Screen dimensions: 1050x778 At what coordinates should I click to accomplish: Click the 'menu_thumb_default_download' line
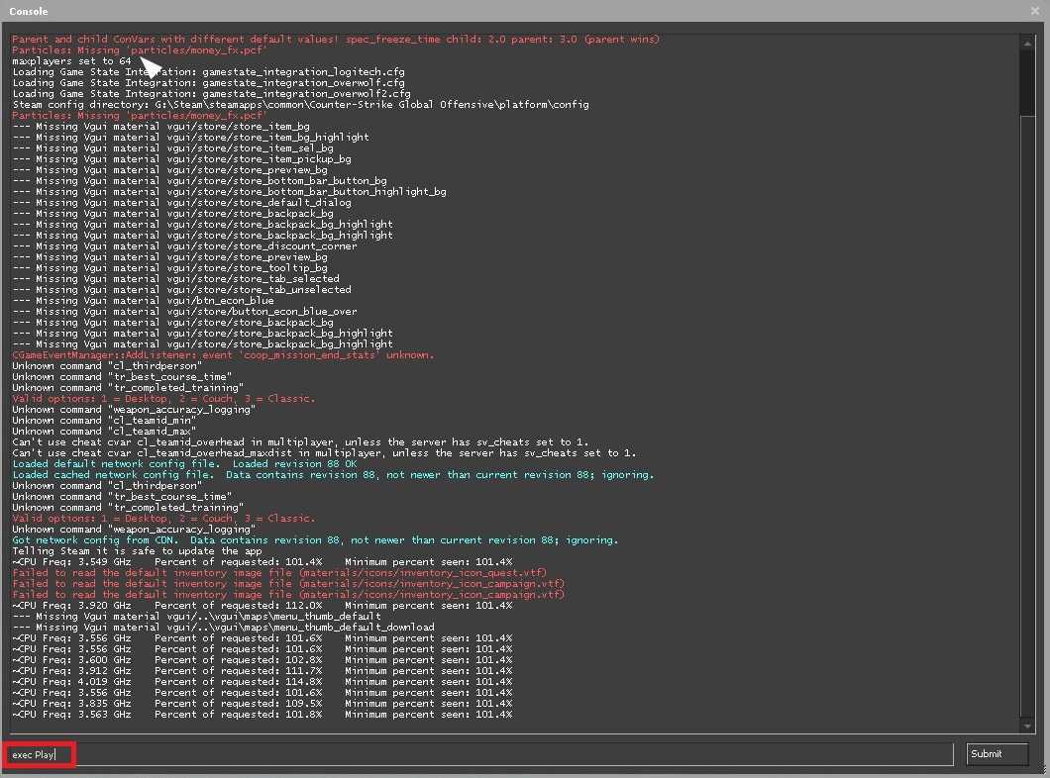224,628
